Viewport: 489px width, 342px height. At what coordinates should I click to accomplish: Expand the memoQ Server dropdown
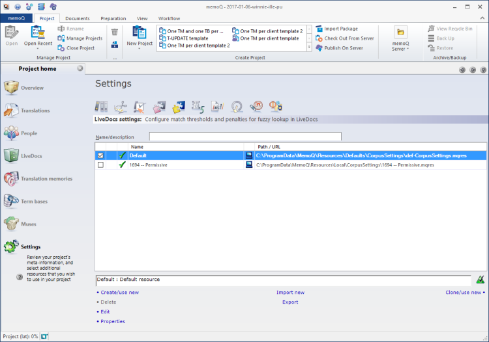pos(400,49)
